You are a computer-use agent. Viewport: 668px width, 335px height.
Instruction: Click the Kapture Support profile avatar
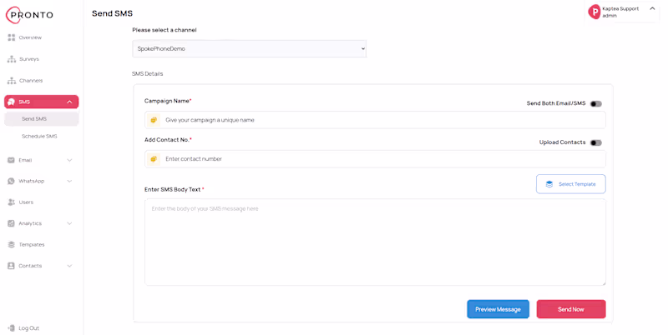click(x=595, y=12)
